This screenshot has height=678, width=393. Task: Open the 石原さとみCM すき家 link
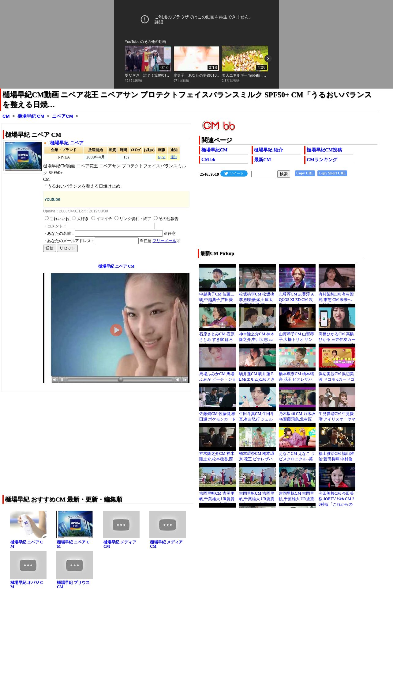217,337
